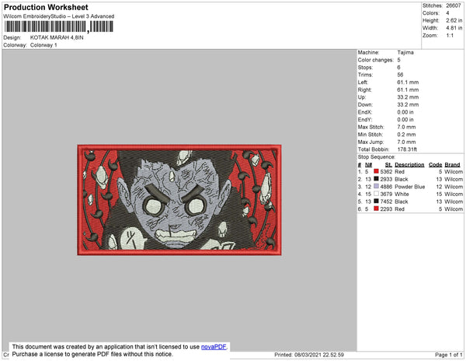Screen dimensions: 466x361
Task: Click the 'Code' column header
Action: click(x=436, y=165)
